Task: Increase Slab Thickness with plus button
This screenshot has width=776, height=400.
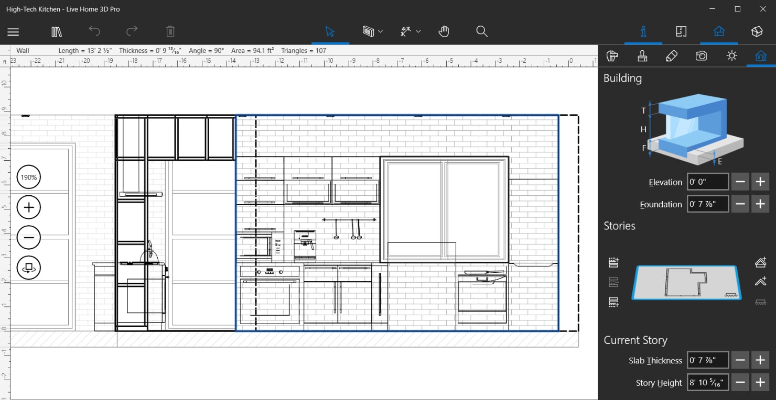Action: click(x=760, y=360)
